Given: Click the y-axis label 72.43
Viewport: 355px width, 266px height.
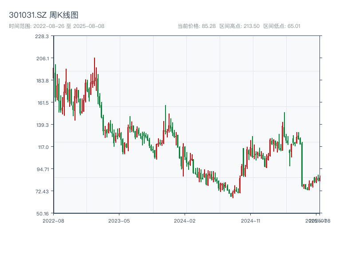Looking at the screenshot, I should tap(42, 192).
